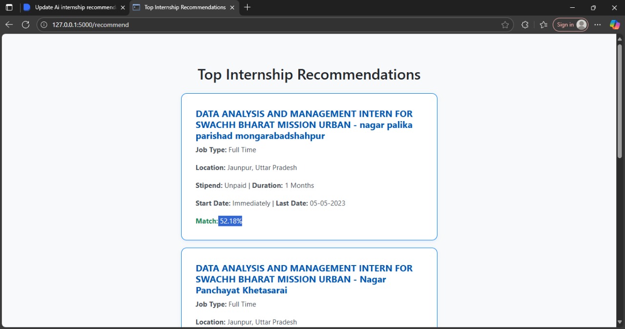The height and width of the screenshot is (329, 625).
Task: Click the scrollbar up arrow
Action: (620, 39)
